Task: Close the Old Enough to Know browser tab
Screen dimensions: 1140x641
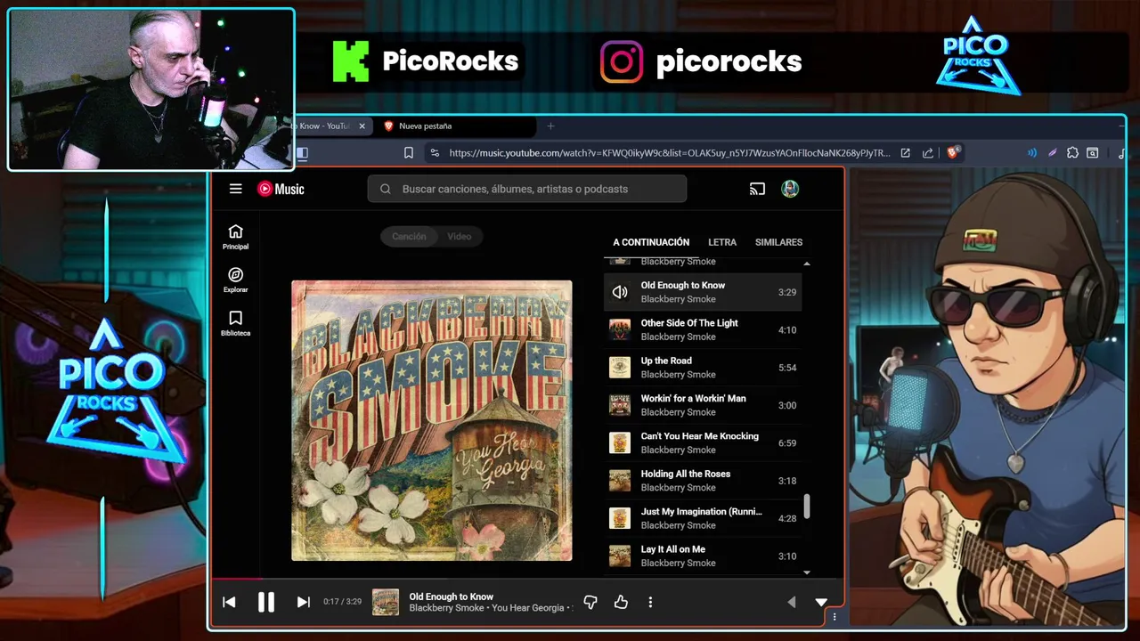Action: click(362, 126)
